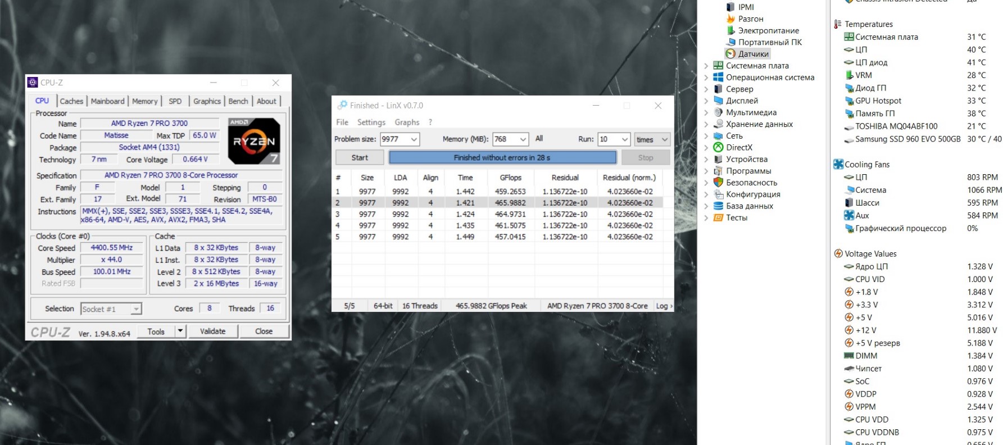Click the Мультимедиа icon in tree

[718, 112]
